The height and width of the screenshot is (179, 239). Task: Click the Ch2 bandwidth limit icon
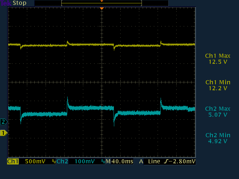(x=103, y=162)
